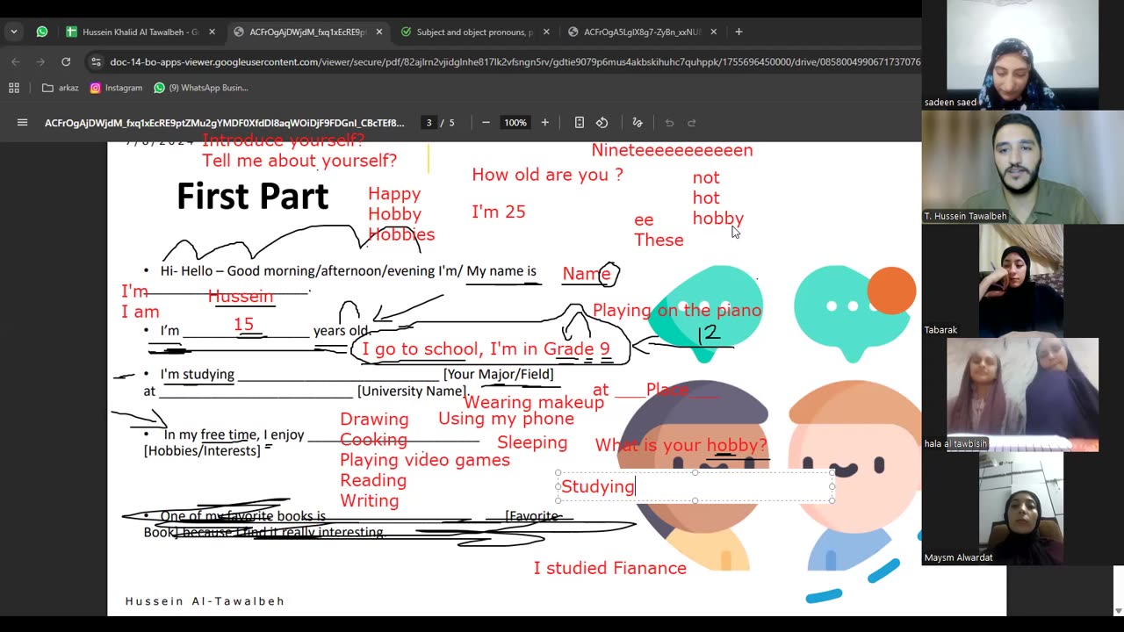
Task: Click the 'I go to school, I'm in Grade 9' text
Action: (486, 349)
